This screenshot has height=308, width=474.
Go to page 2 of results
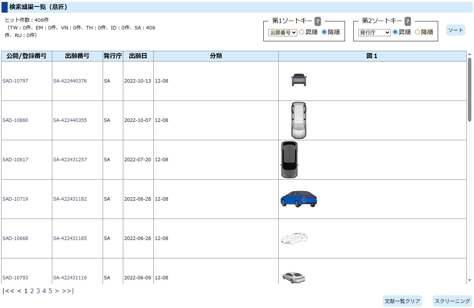coord(32,291)
